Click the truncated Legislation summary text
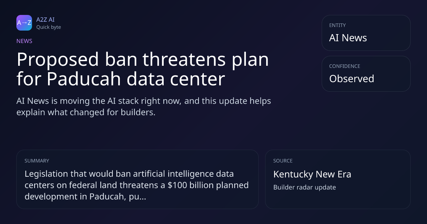This screenshot has height=224, width=427. [137, 185]
